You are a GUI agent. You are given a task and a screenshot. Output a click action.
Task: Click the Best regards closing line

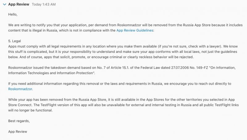19,121
